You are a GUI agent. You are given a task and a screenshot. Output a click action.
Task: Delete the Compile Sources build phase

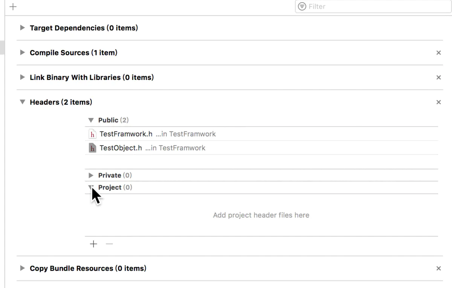click(438, 53)
